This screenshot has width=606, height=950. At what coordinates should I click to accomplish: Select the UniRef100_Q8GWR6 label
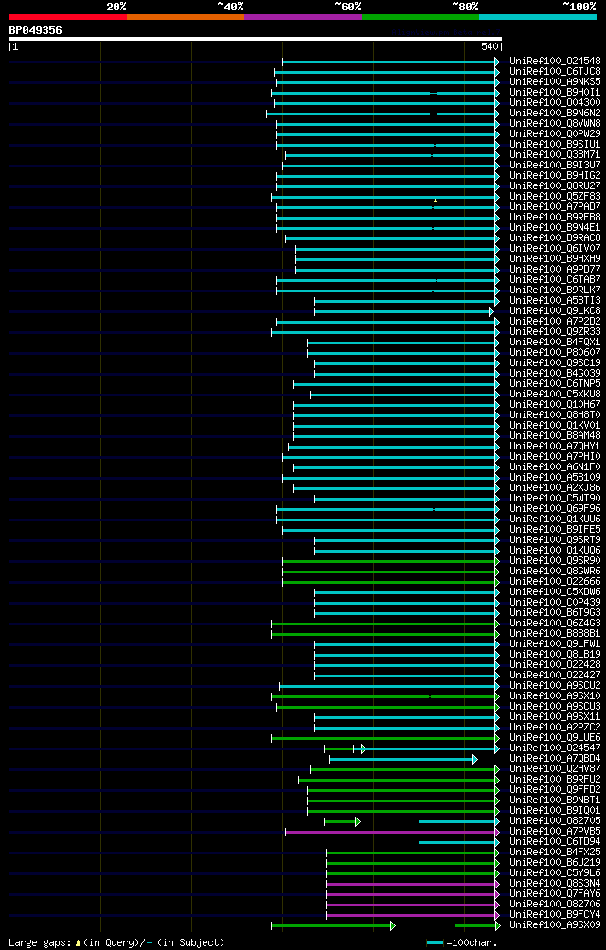555,571
